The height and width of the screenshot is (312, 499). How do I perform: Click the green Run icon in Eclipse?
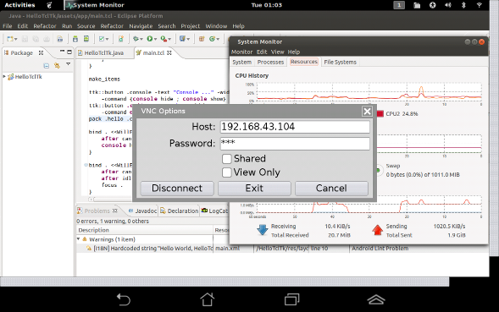tap(150, 39)
